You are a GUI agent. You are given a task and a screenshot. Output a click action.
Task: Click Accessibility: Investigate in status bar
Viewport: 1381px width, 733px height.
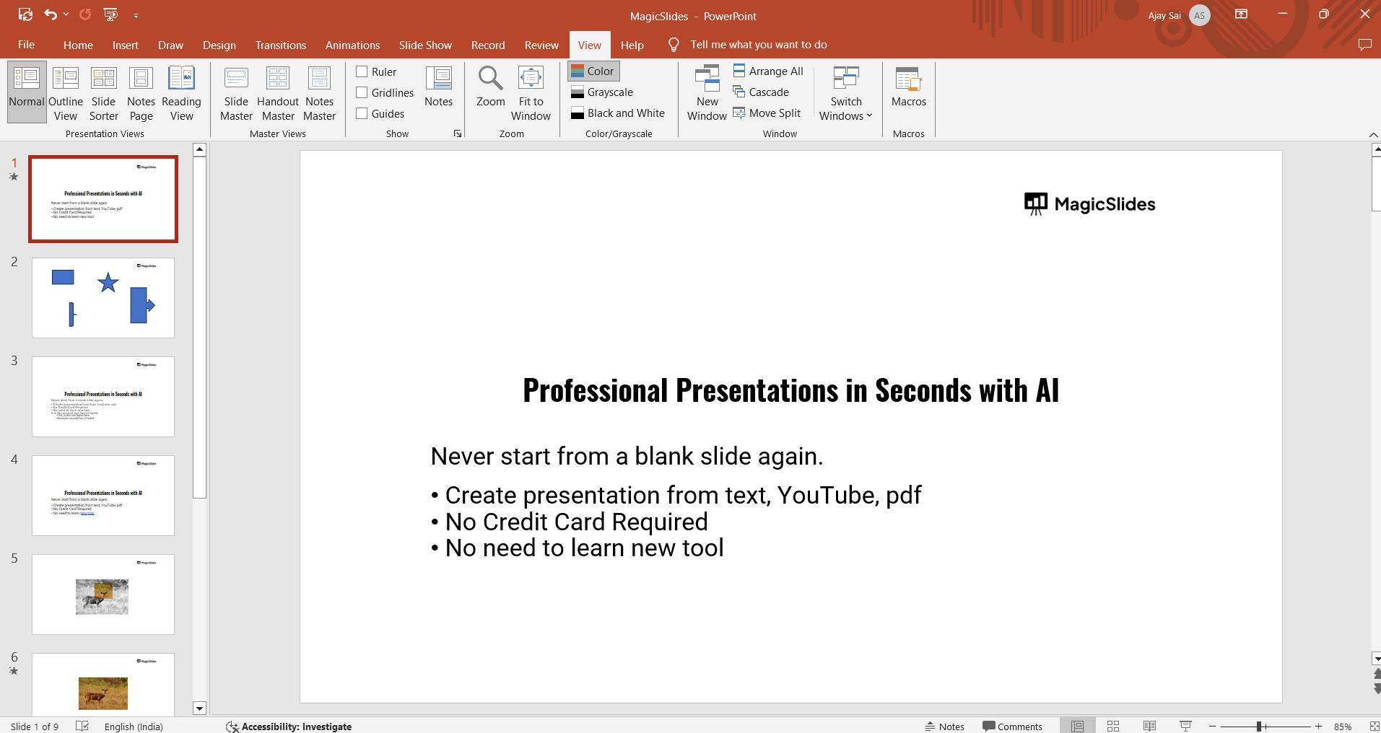pyautogui.click(x=289, y=726)
